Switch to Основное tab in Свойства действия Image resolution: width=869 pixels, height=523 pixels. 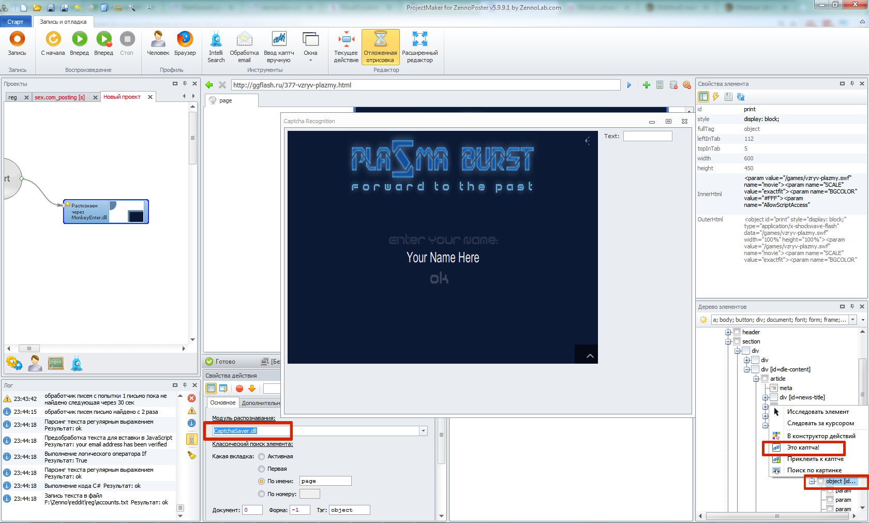tap(223, 402)
